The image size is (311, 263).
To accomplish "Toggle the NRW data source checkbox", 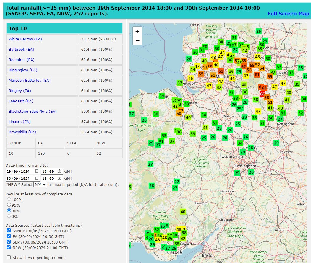I will (9, 247).
